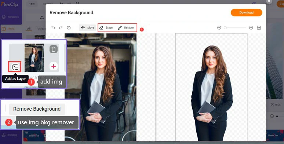Click the zoom in plus icon in dialog
The height and width of the screenshot is (144, 284).
(251, 28)
